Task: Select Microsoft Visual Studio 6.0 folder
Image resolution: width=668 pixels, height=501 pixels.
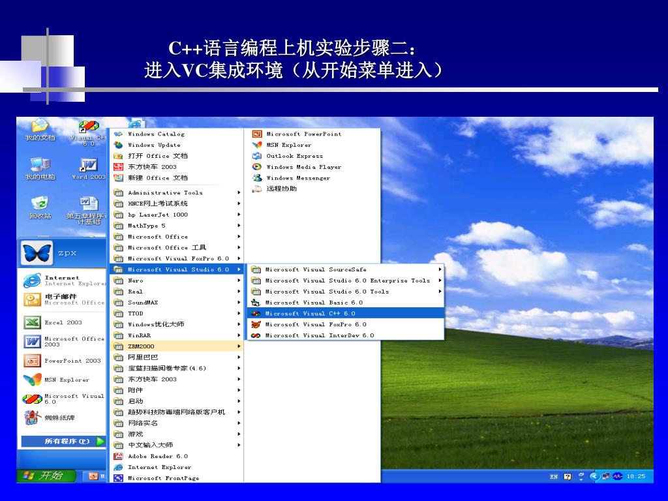Action: point(177,269)
